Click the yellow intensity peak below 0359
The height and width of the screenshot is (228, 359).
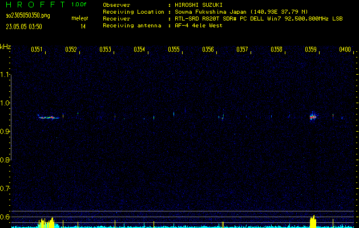coord(313,221)
